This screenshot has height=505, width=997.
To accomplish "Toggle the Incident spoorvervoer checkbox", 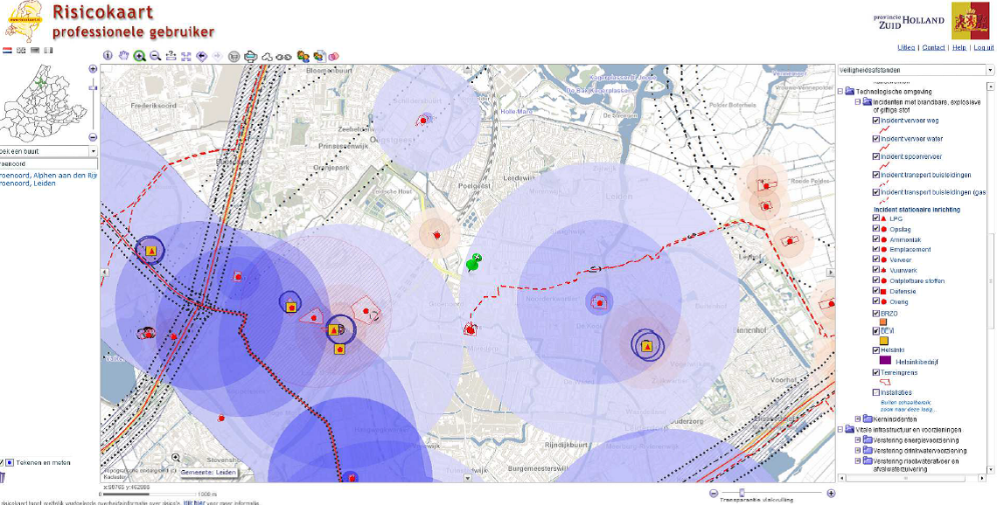I will (876, 156).
